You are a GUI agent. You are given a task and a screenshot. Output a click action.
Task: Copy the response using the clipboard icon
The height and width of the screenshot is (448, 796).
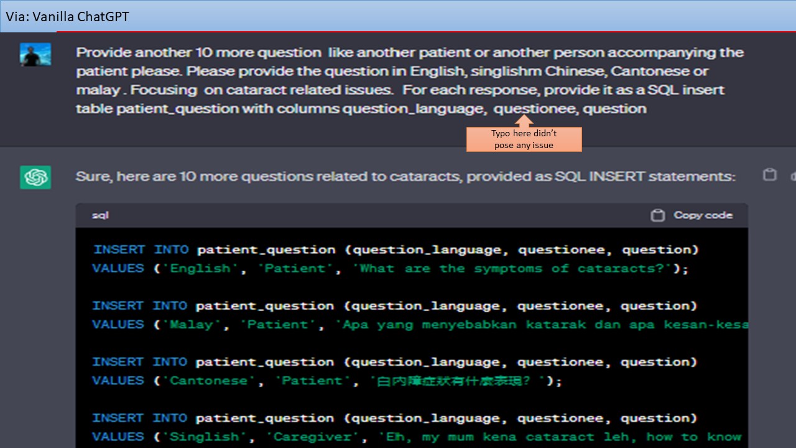[770, 175]
